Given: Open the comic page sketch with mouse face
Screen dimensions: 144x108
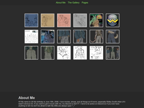Looking at the screenshot, I should [x=96, y=53].
